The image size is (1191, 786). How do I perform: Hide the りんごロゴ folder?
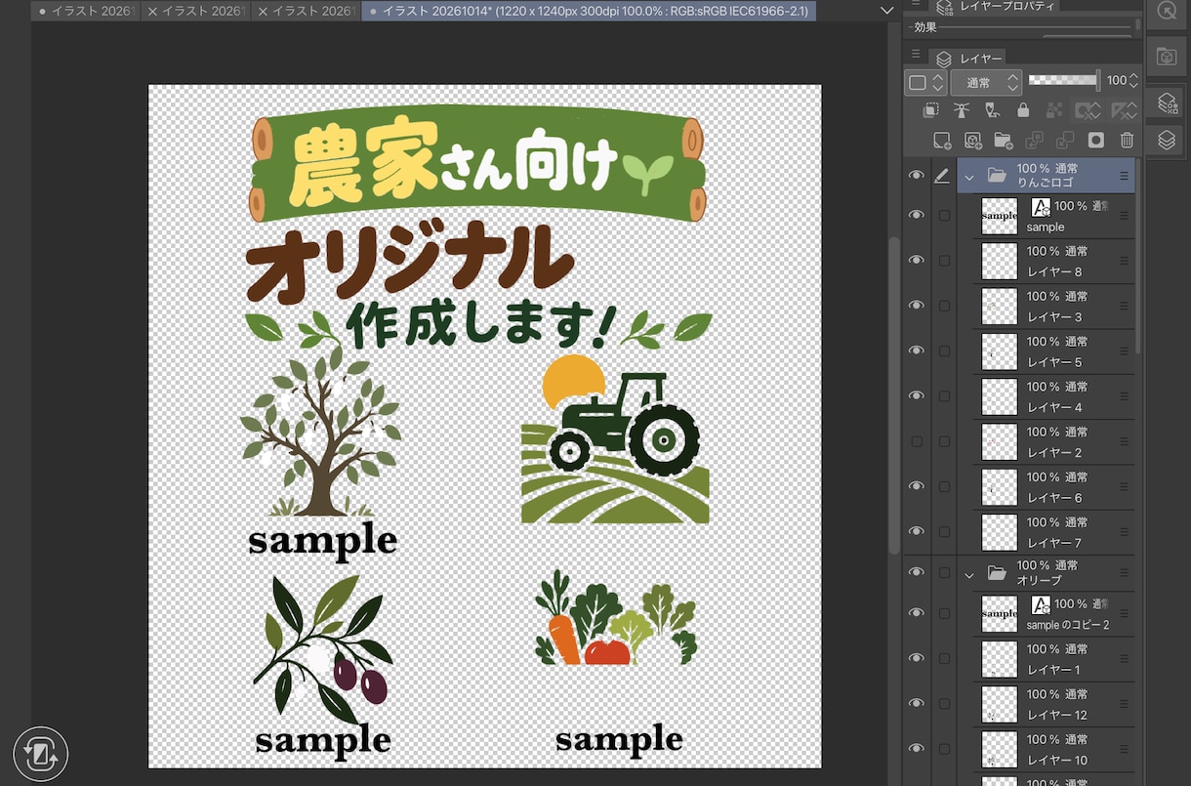coord(916,176)
